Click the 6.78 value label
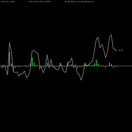This screenshot has height=132, width=132. point(121,50)
